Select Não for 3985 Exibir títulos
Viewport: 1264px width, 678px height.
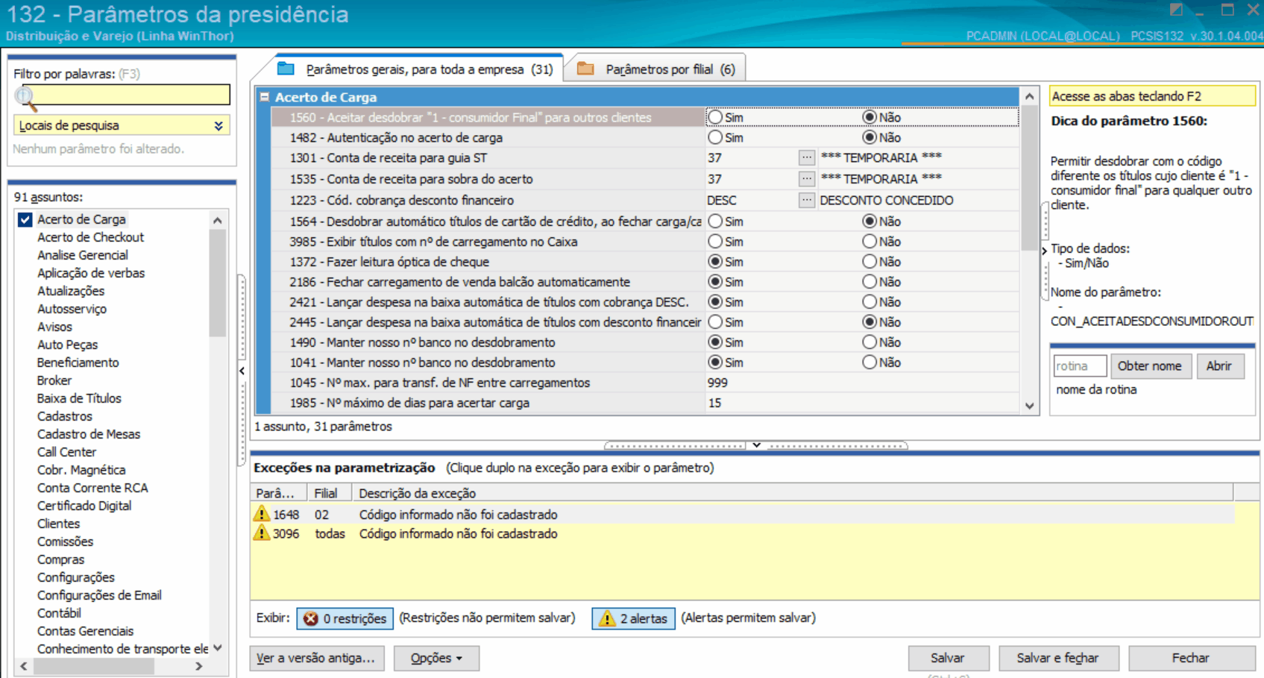coord(869,242)
